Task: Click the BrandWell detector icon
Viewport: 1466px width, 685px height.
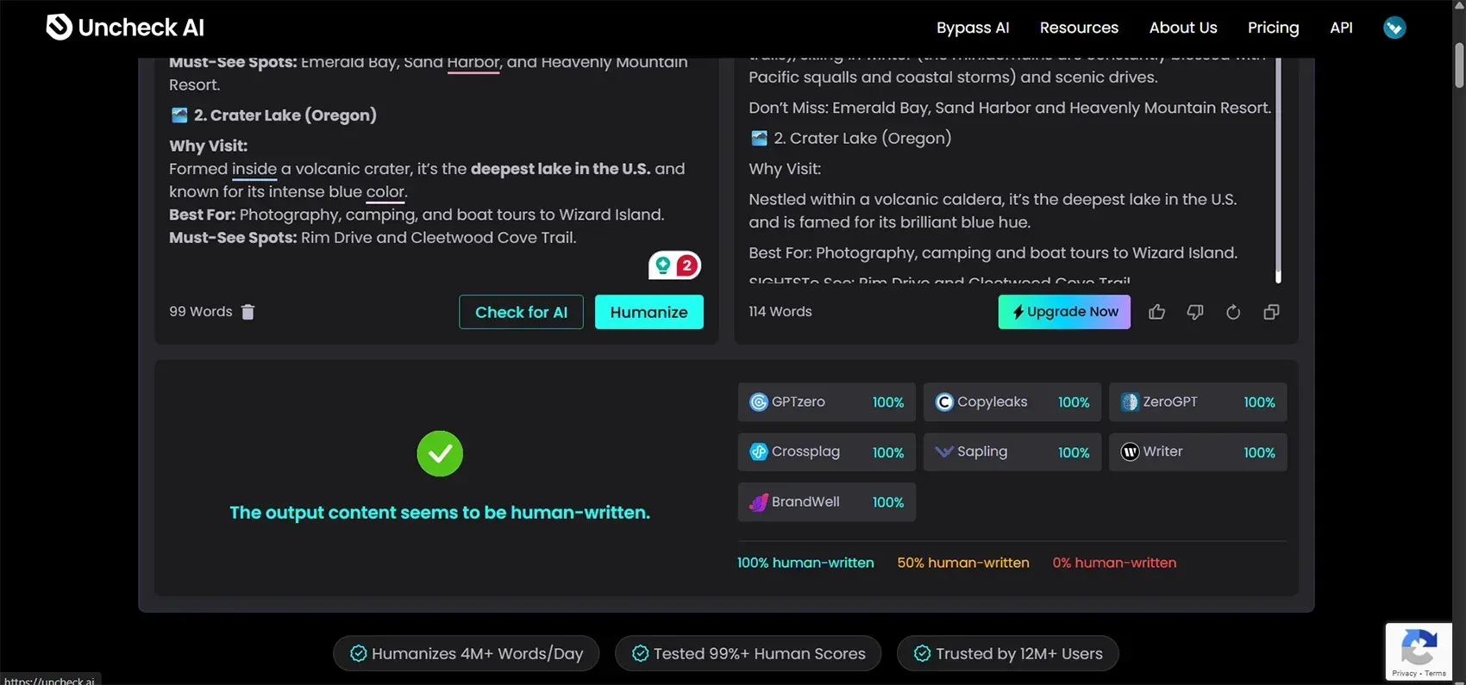Action: point(758,502)
